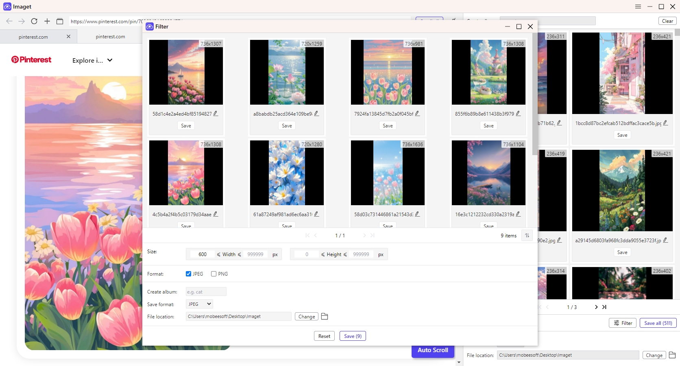This screenshot has height=366, width=680.
Task: Open a new tab with plus icon
Action: point(47,21)
